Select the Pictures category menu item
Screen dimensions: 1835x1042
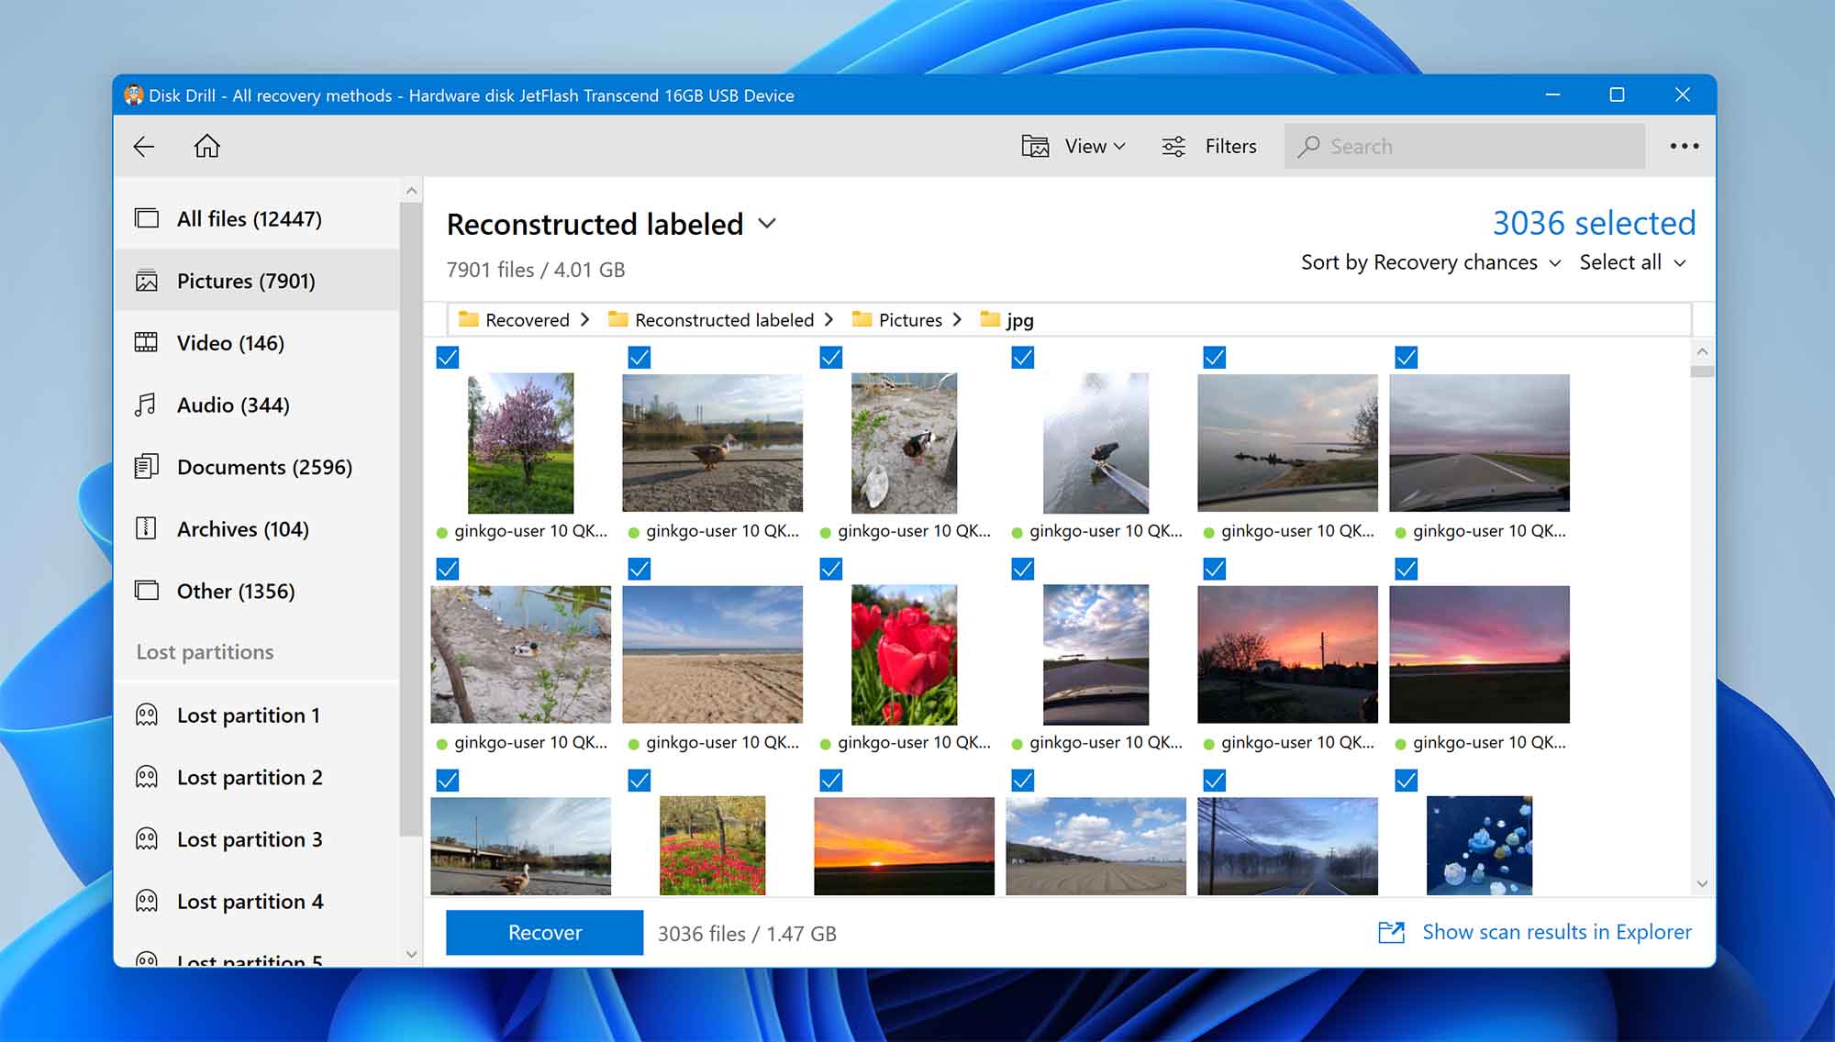(x=246, y=280)
